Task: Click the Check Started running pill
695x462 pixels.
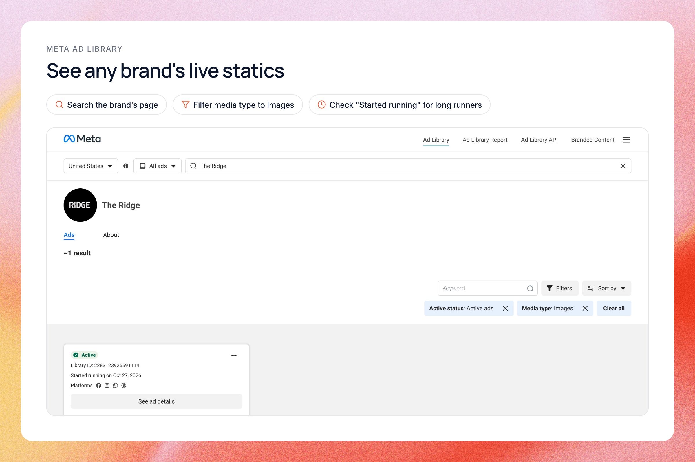Action: [399, 104]
